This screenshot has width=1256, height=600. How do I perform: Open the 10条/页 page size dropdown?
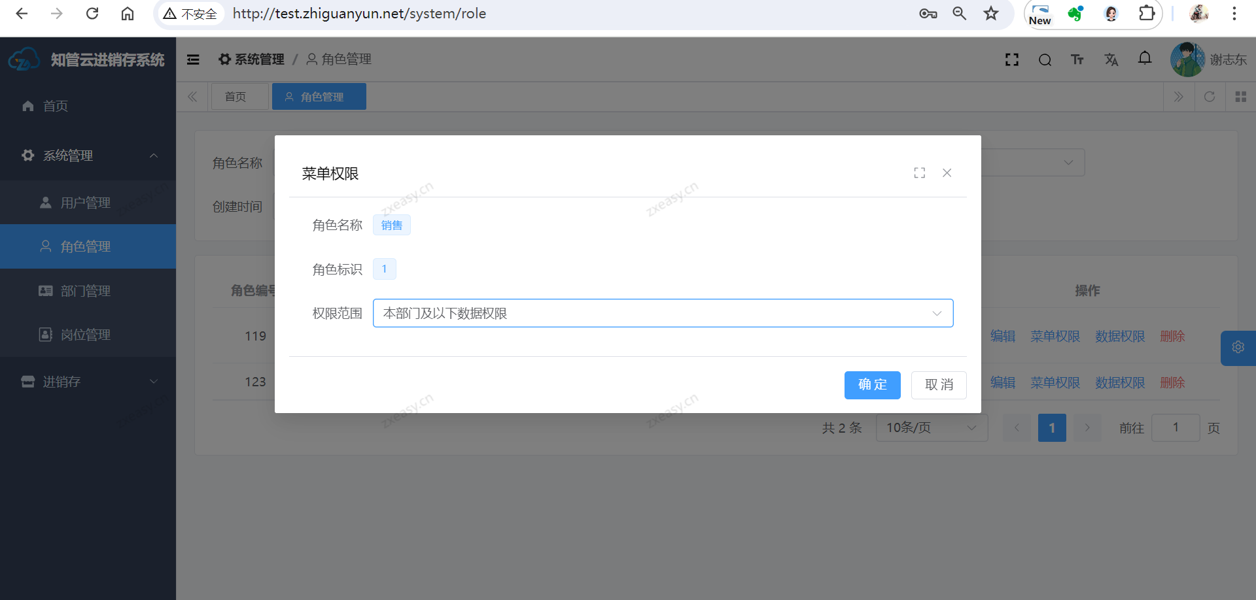click(x=931, y=427)
